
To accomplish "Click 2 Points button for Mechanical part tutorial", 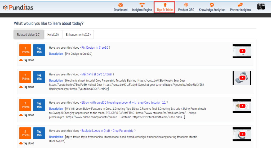I will 25,77.
